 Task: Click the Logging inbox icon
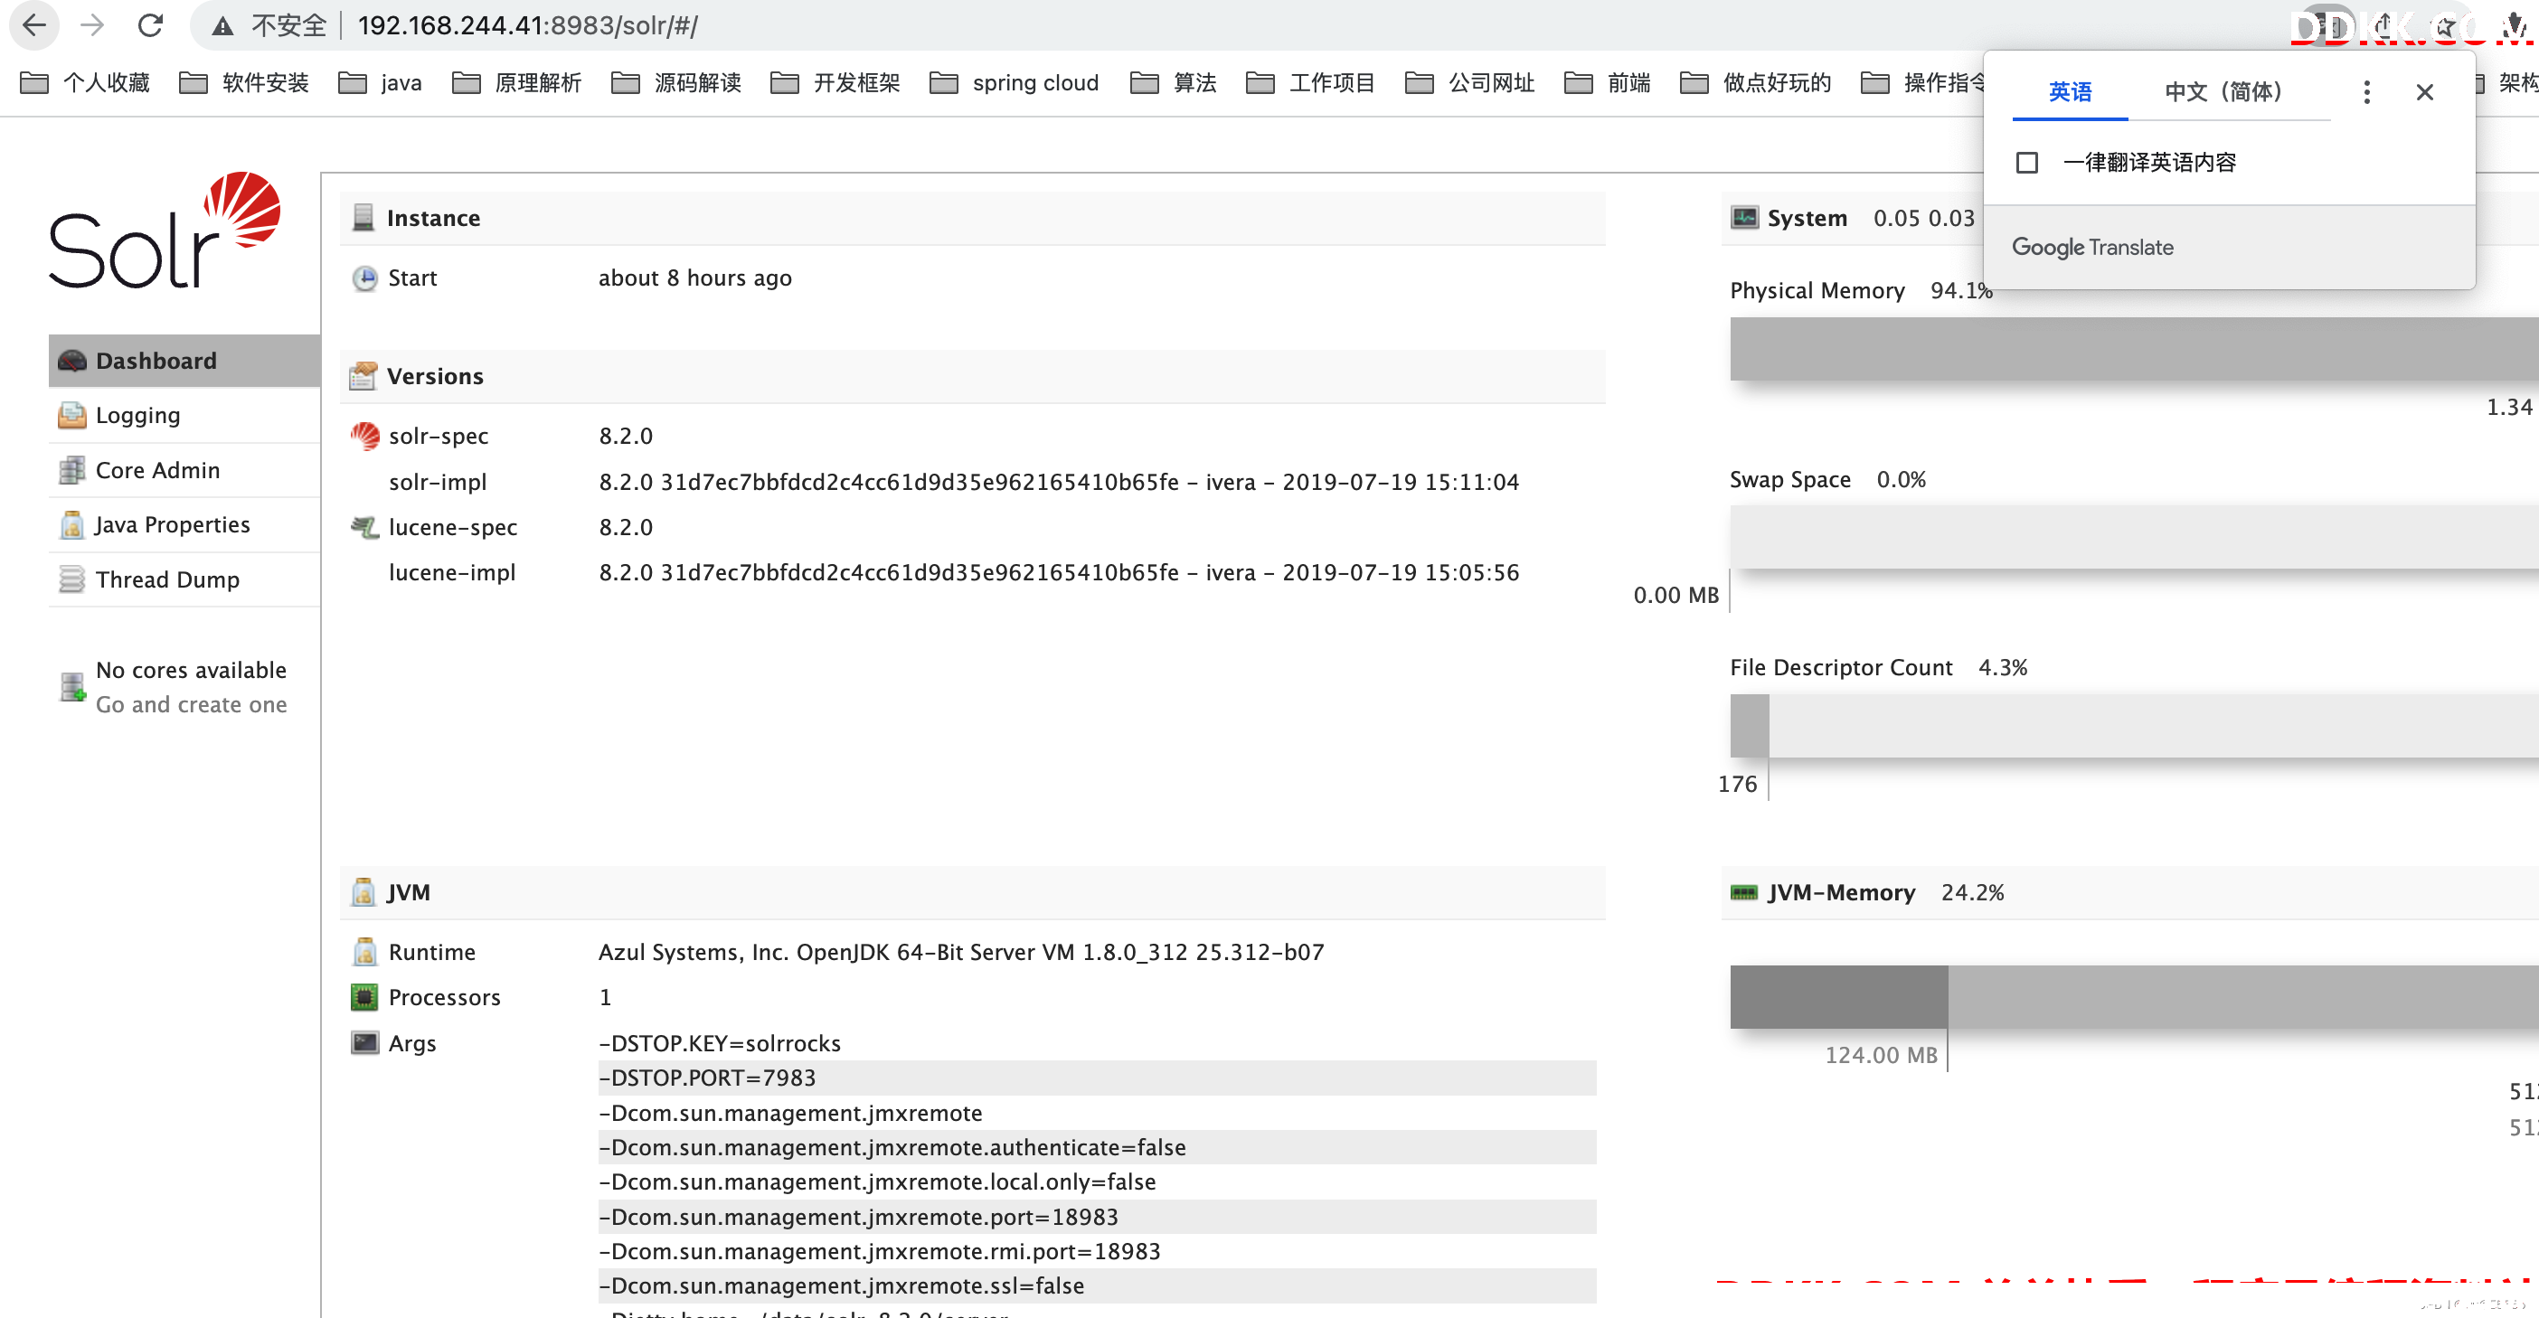click(x=72, y=416)
